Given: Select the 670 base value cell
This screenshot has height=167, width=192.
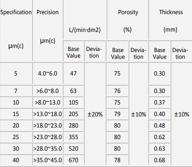Looking at the screenshot, I should (73, 160).
